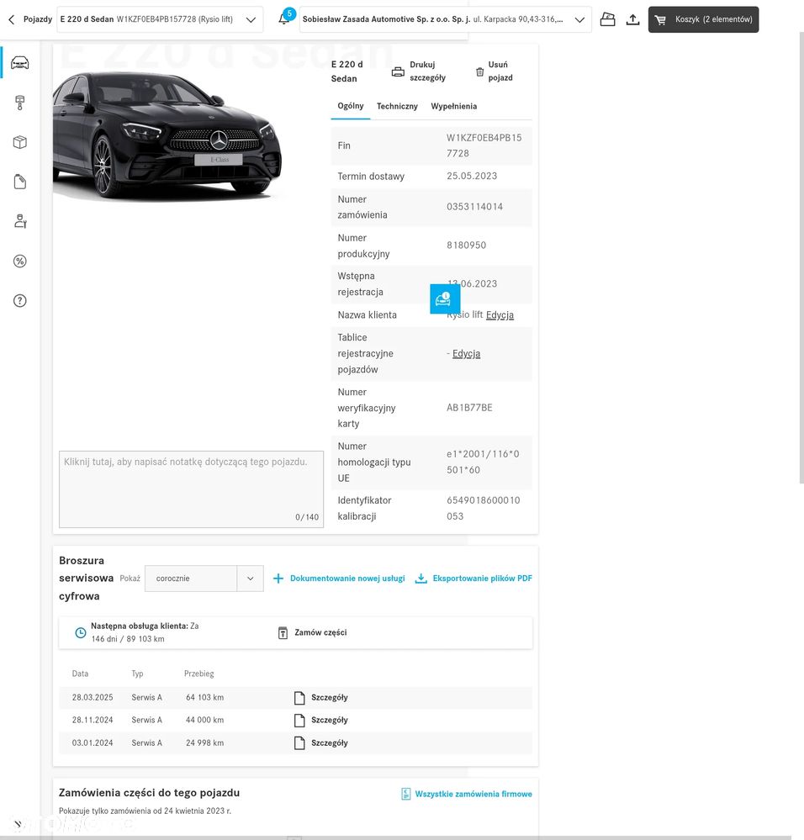
Task: Click the Data column header
Action: [x=81, y=674]
